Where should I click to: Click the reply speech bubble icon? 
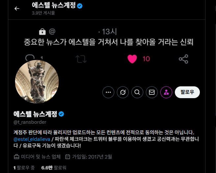[30, 57]
